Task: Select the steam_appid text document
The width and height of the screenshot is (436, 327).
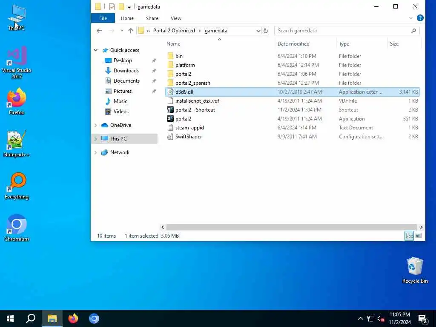Action: 292,128
